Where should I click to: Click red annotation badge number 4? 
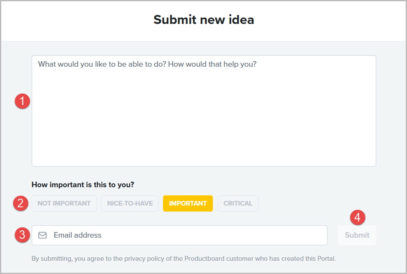coord(358,217)
